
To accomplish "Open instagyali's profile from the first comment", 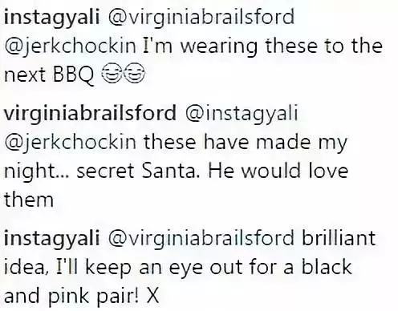I will pos(52,18).
